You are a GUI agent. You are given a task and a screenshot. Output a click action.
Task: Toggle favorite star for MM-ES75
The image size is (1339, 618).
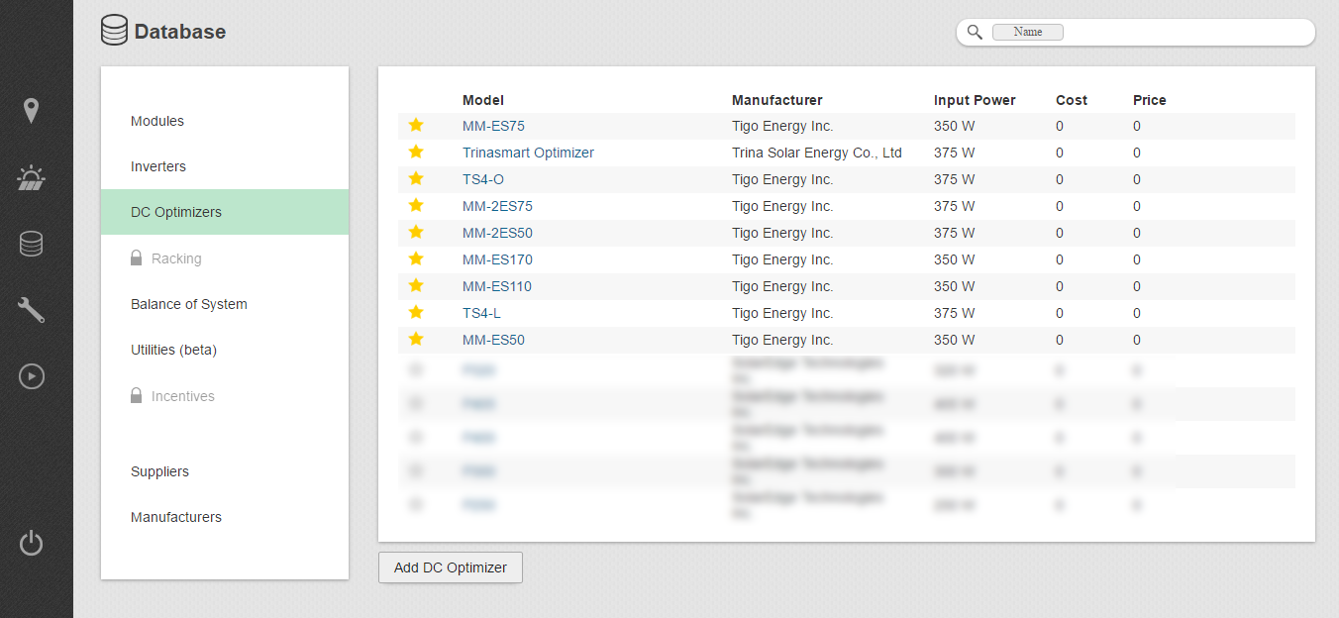point(416,125)
